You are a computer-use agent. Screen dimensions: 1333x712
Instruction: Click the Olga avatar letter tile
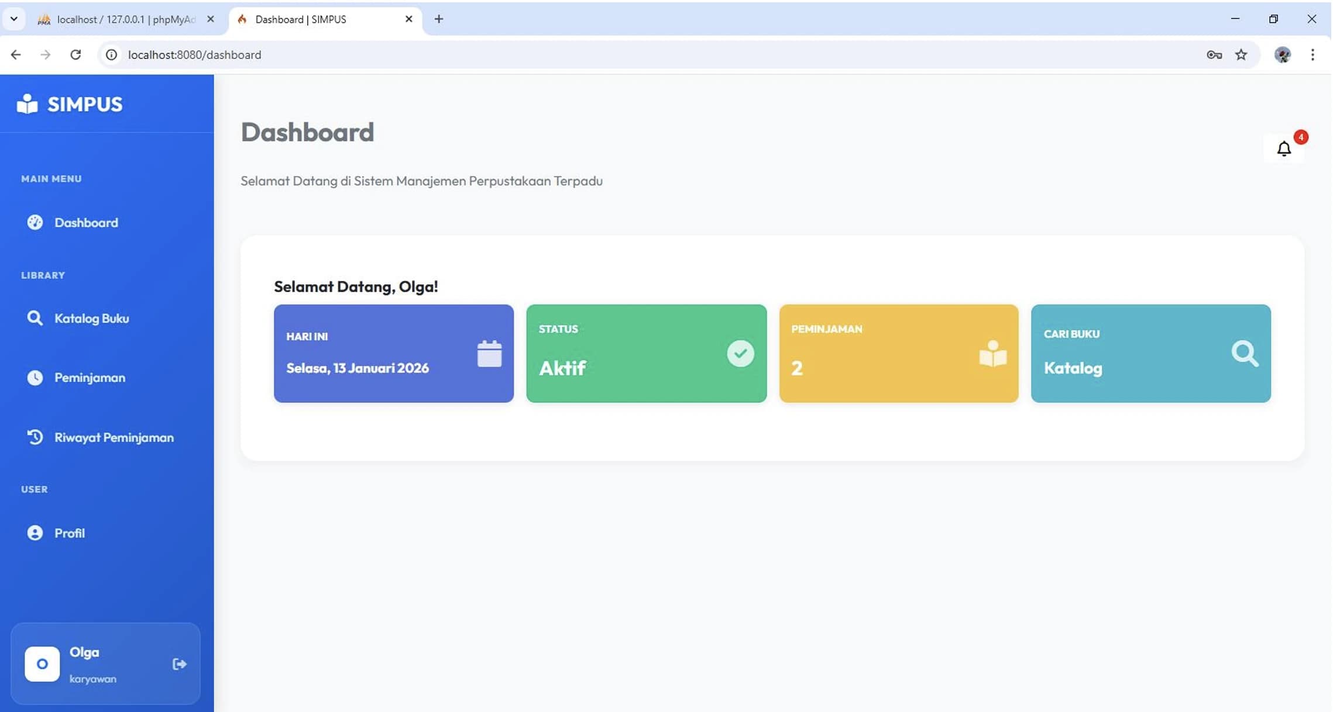point(42,664)
